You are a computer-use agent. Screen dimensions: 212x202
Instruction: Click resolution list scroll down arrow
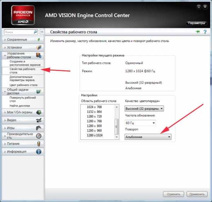click(117, 137)
